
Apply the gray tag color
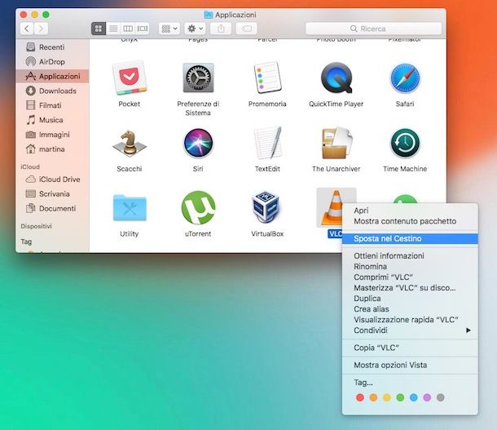pyautogui.click(x=440, y=397)
